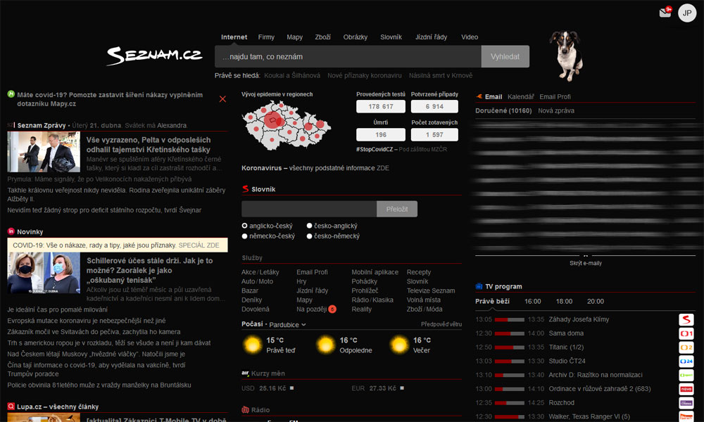Viewport: 704px width, 422px height.
Task: Click the red 5 badge next to Na později
Action: [x=332, y=309]
